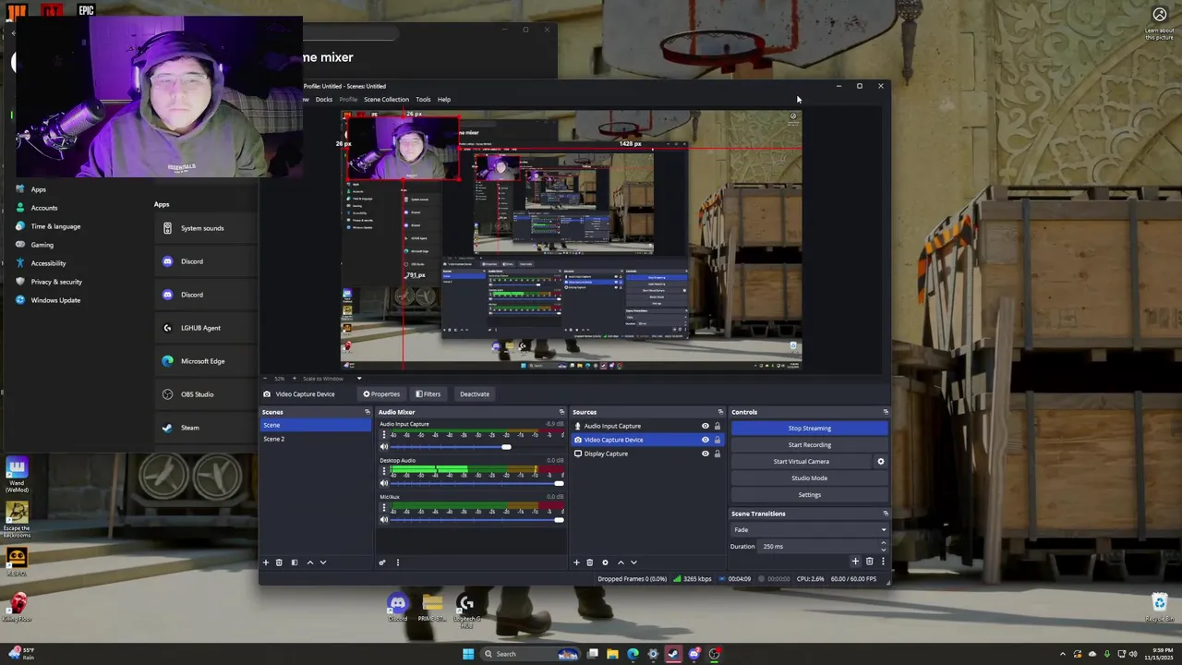
Task: Click the transition Duration input field
Action: pos(818,547)
